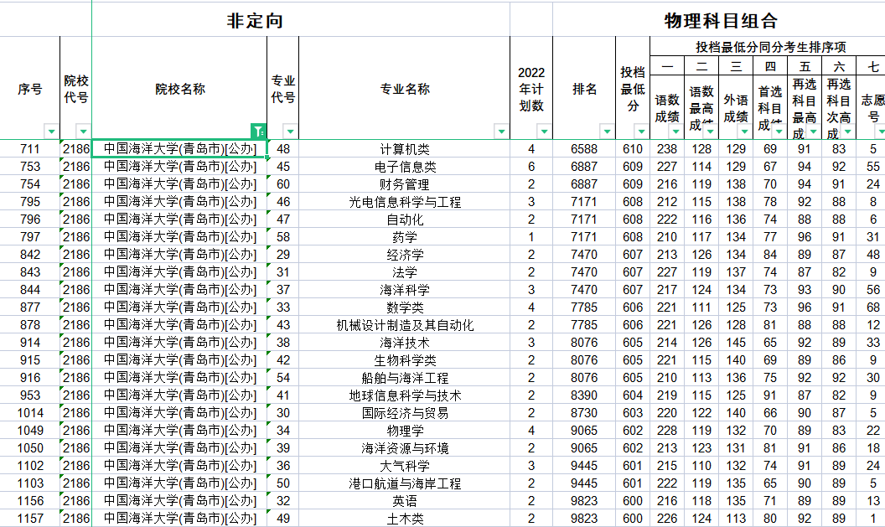The height and width of the screenshot is (527, 885).
Task: Select the 药学 major cell
Action: point(404,236)
